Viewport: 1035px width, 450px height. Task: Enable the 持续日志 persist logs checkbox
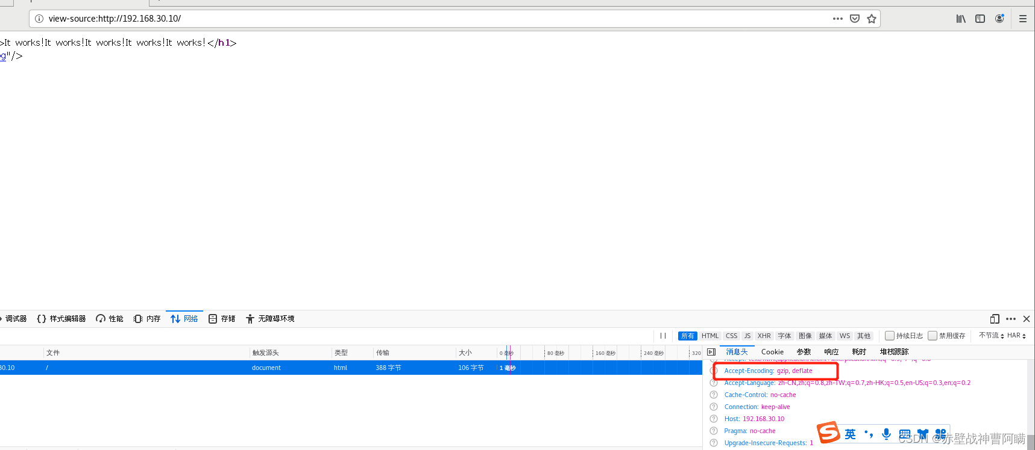[890, 336]
